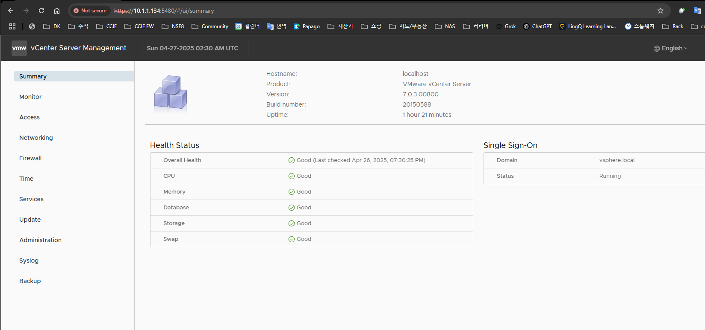Go to the Update page

(x=30, y=220)
